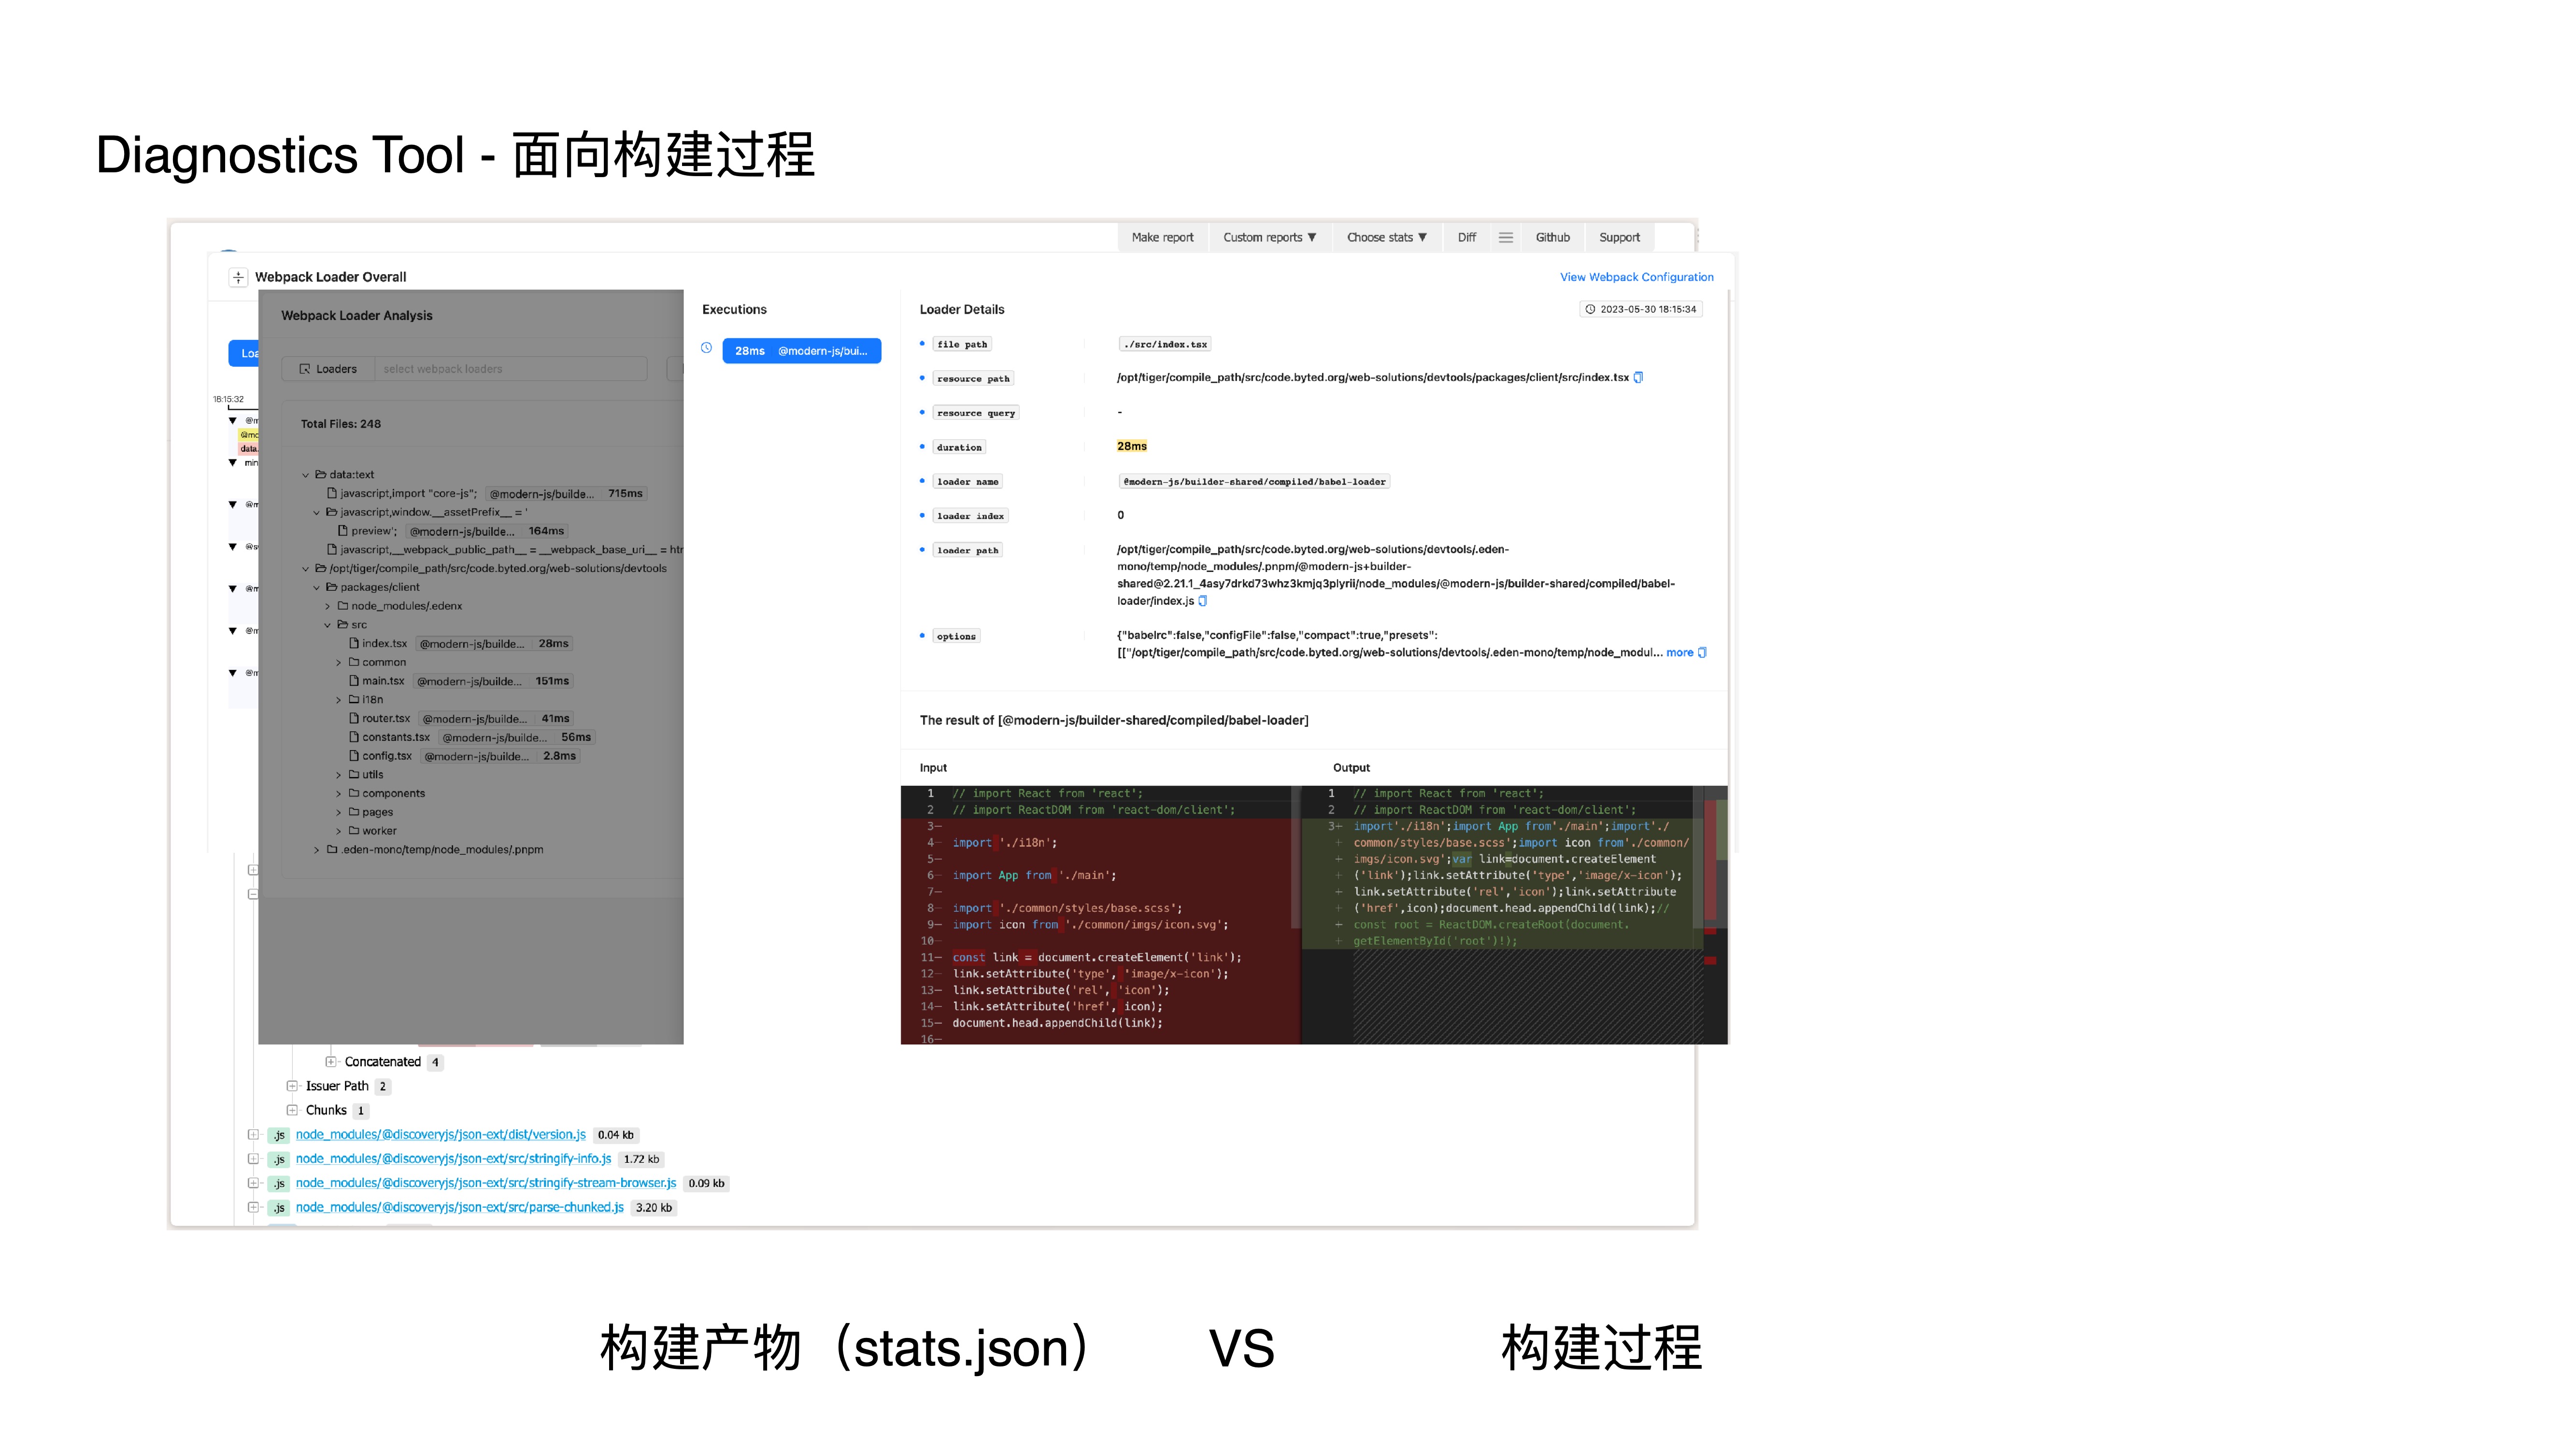This screenshot has width=2576, height=1448.
Task: Click the Make report menu item
Action: (x=1162, y=238)
